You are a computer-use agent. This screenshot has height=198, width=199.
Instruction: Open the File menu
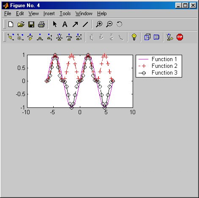click(x=8, y=13)
